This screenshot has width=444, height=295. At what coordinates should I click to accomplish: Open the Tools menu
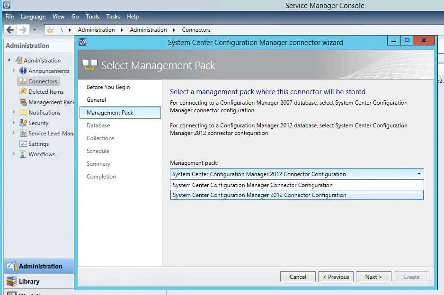click(93, 17)
